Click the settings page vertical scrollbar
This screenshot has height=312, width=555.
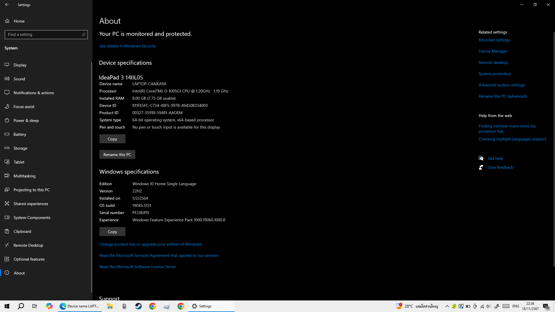[554, 149]
